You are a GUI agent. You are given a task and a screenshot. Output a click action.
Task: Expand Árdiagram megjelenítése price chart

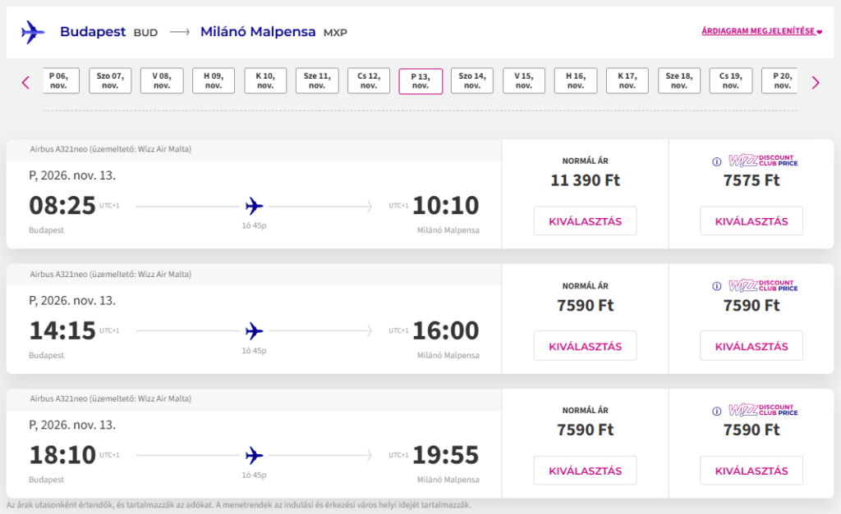pyautogui.click(x=761, y=31)
